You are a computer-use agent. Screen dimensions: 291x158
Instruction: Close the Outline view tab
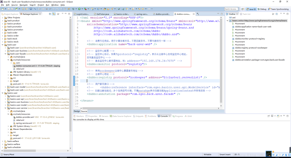click(x=237, y=14)
